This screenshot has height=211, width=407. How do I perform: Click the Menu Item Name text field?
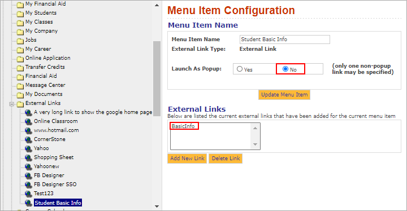pyautogui.click(x=285, y=39)
